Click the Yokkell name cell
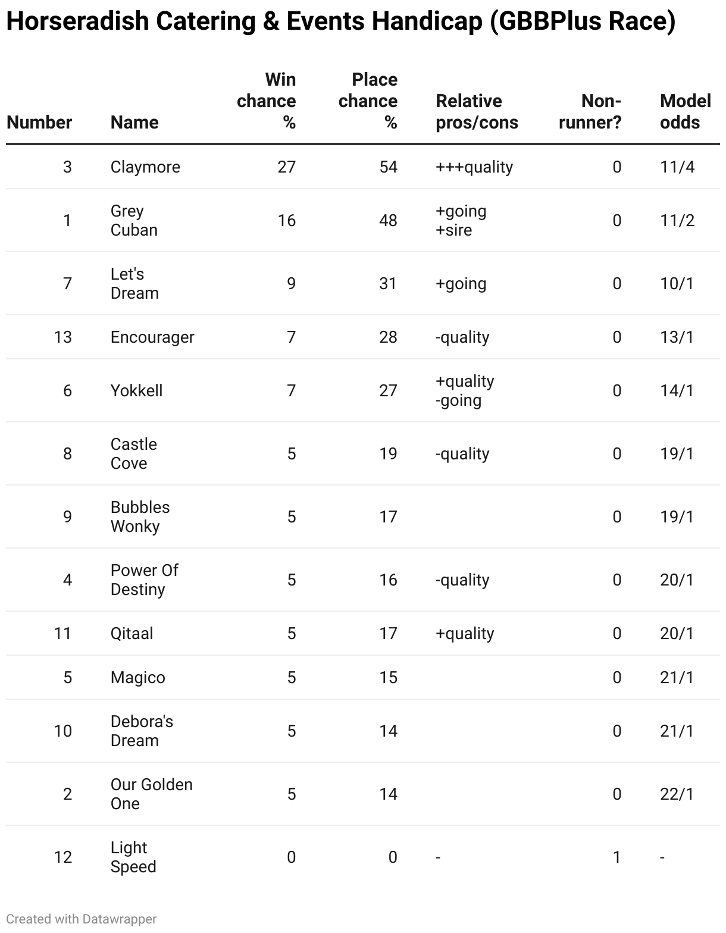This screenshot has width=726, height=933. [136, 390]
